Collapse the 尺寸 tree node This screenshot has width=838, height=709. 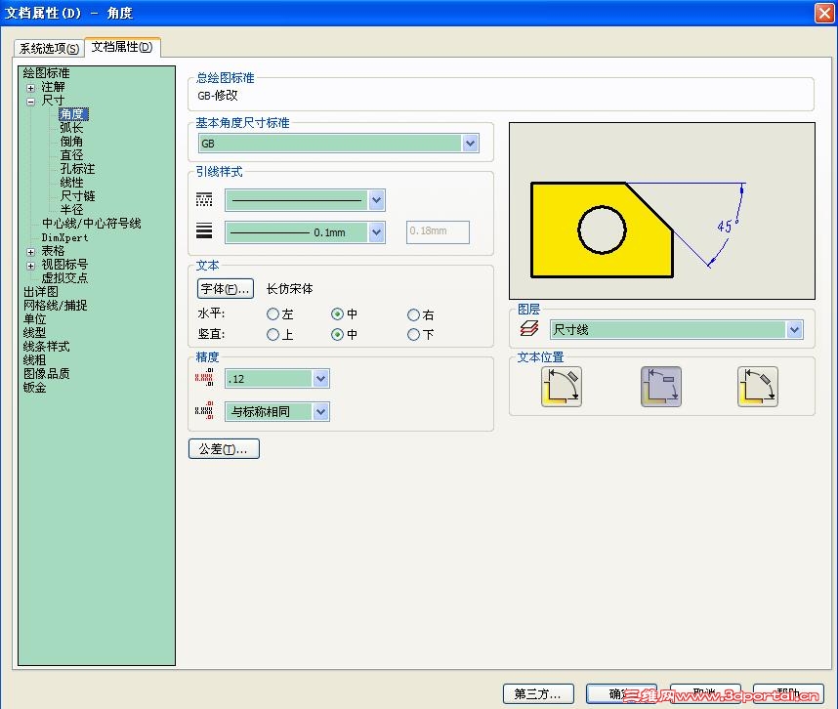point(31,101)
